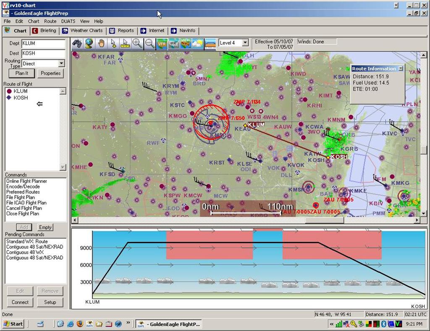Viewport: 430px width, 331px height.
Task: Toggle the weather overlay icon
Action: click(x=198, y=44)
